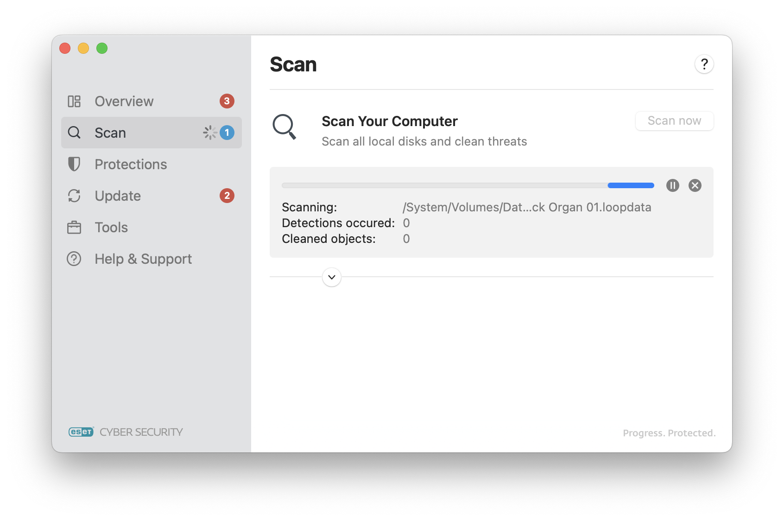Click the Overview grid icon
Screen dimensions: 784x521
point(74,101)
